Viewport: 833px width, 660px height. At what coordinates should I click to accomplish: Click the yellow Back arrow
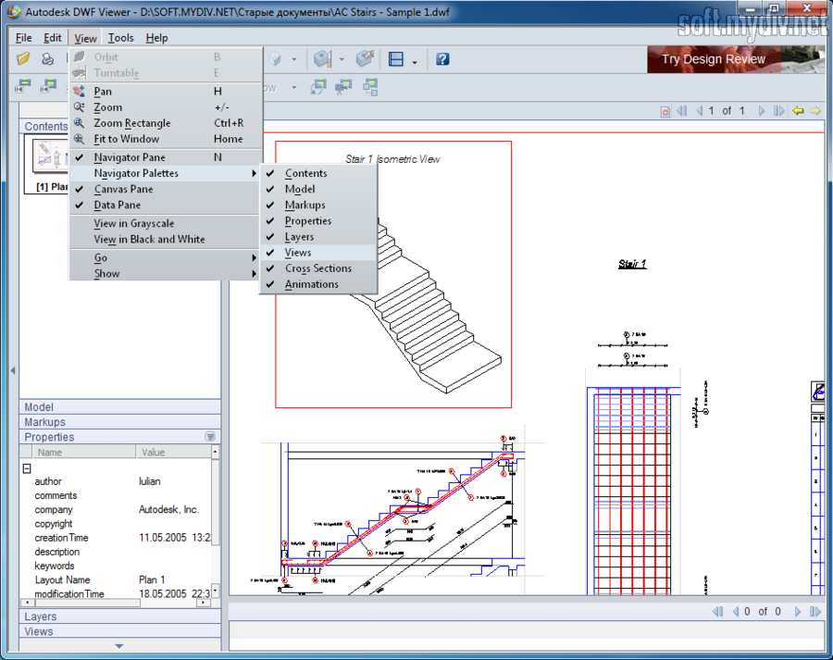(798, 110)
